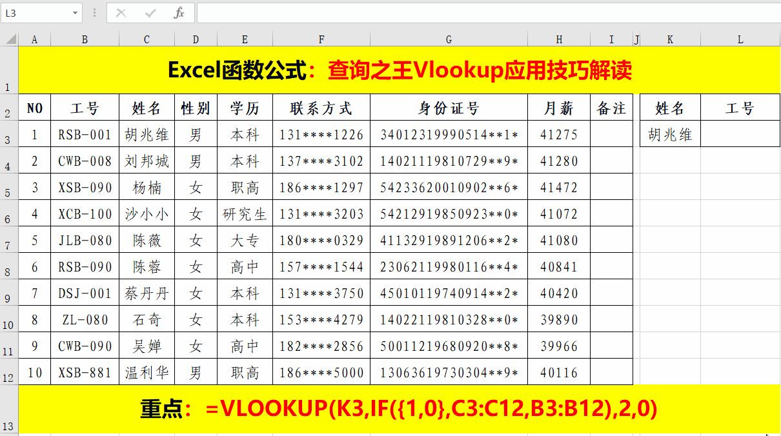Select column F header

pos(321,40)
